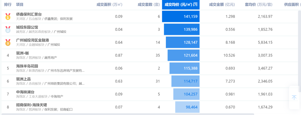Viewport: 301px width, 115px height.
Task: Click transaction area 0.64
Action: [x=119, y=42]
